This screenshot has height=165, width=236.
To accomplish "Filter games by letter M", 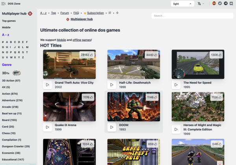I will [x=27, y=47].
